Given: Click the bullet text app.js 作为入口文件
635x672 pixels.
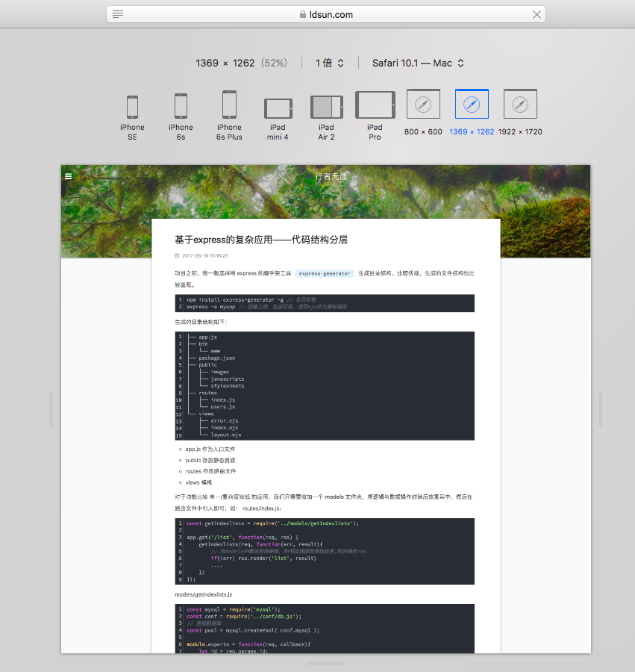Looking at the screenshot, I should click(x=210, y=449).
